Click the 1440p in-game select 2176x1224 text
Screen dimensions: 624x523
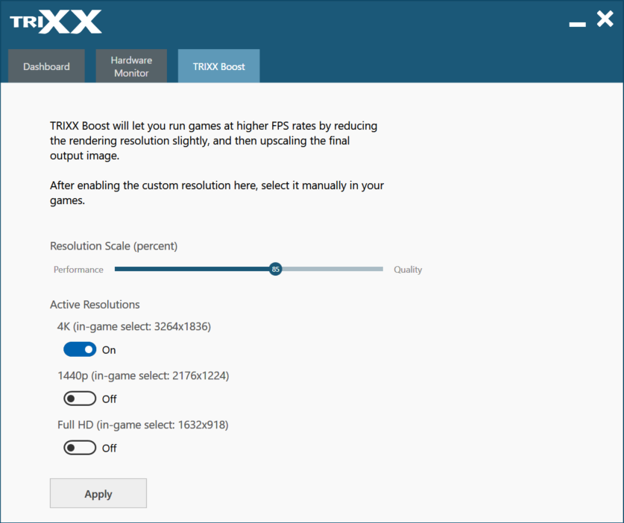point(143,375)
